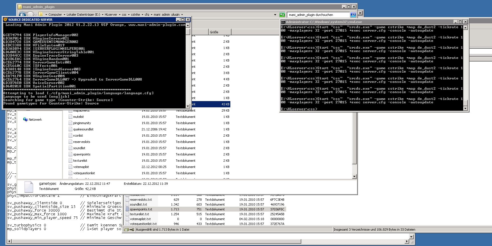Click the right arrow of the editor horizontal scrollbar

pos(407,241)
